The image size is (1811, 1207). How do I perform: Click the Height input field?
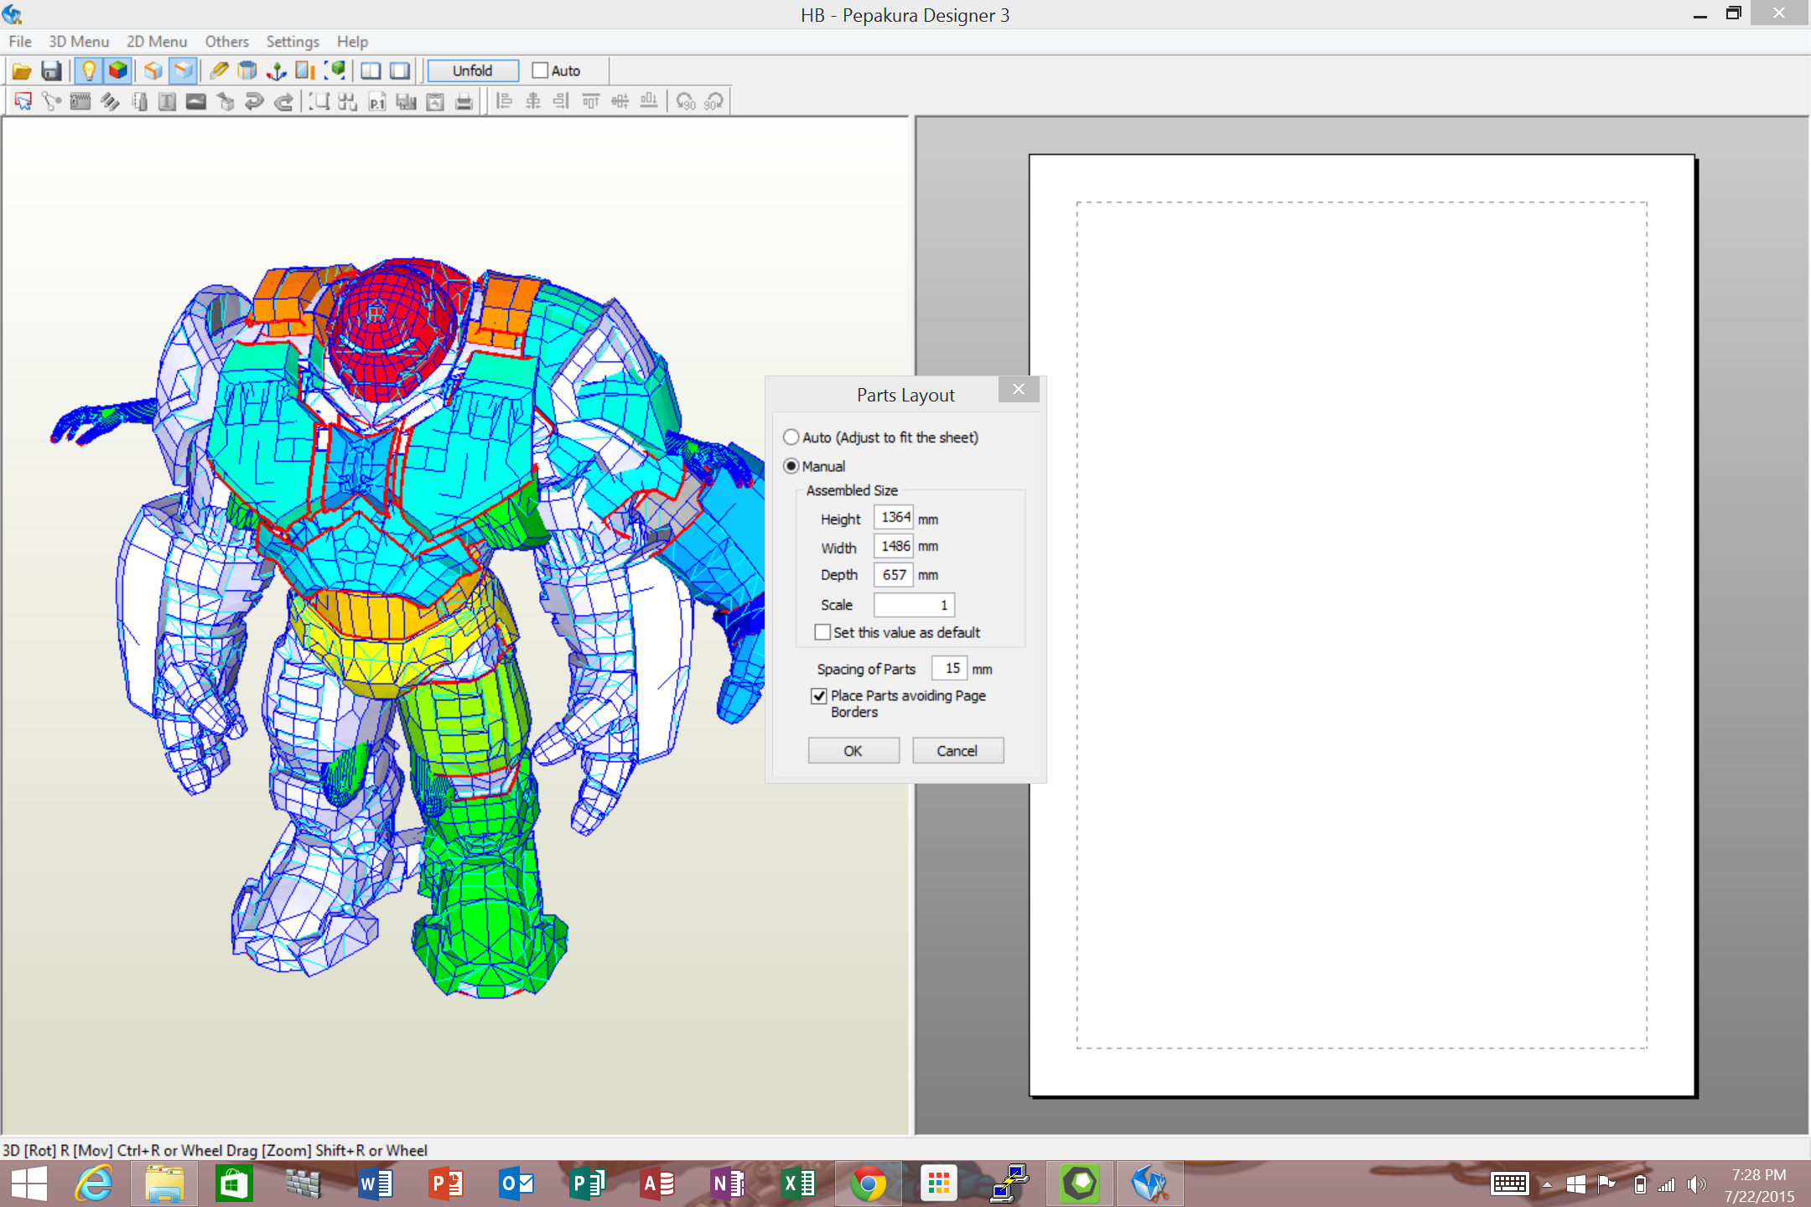click(x=894, y=517)
